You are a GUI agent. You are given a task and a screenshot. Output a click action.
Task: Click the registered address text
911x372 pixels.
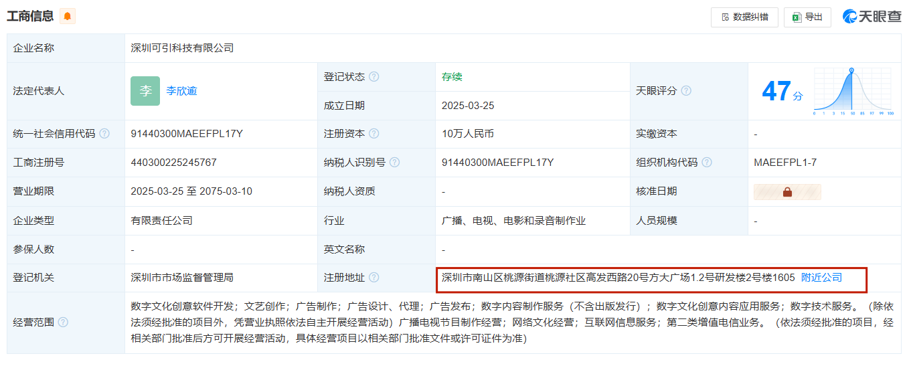point(618,278)
